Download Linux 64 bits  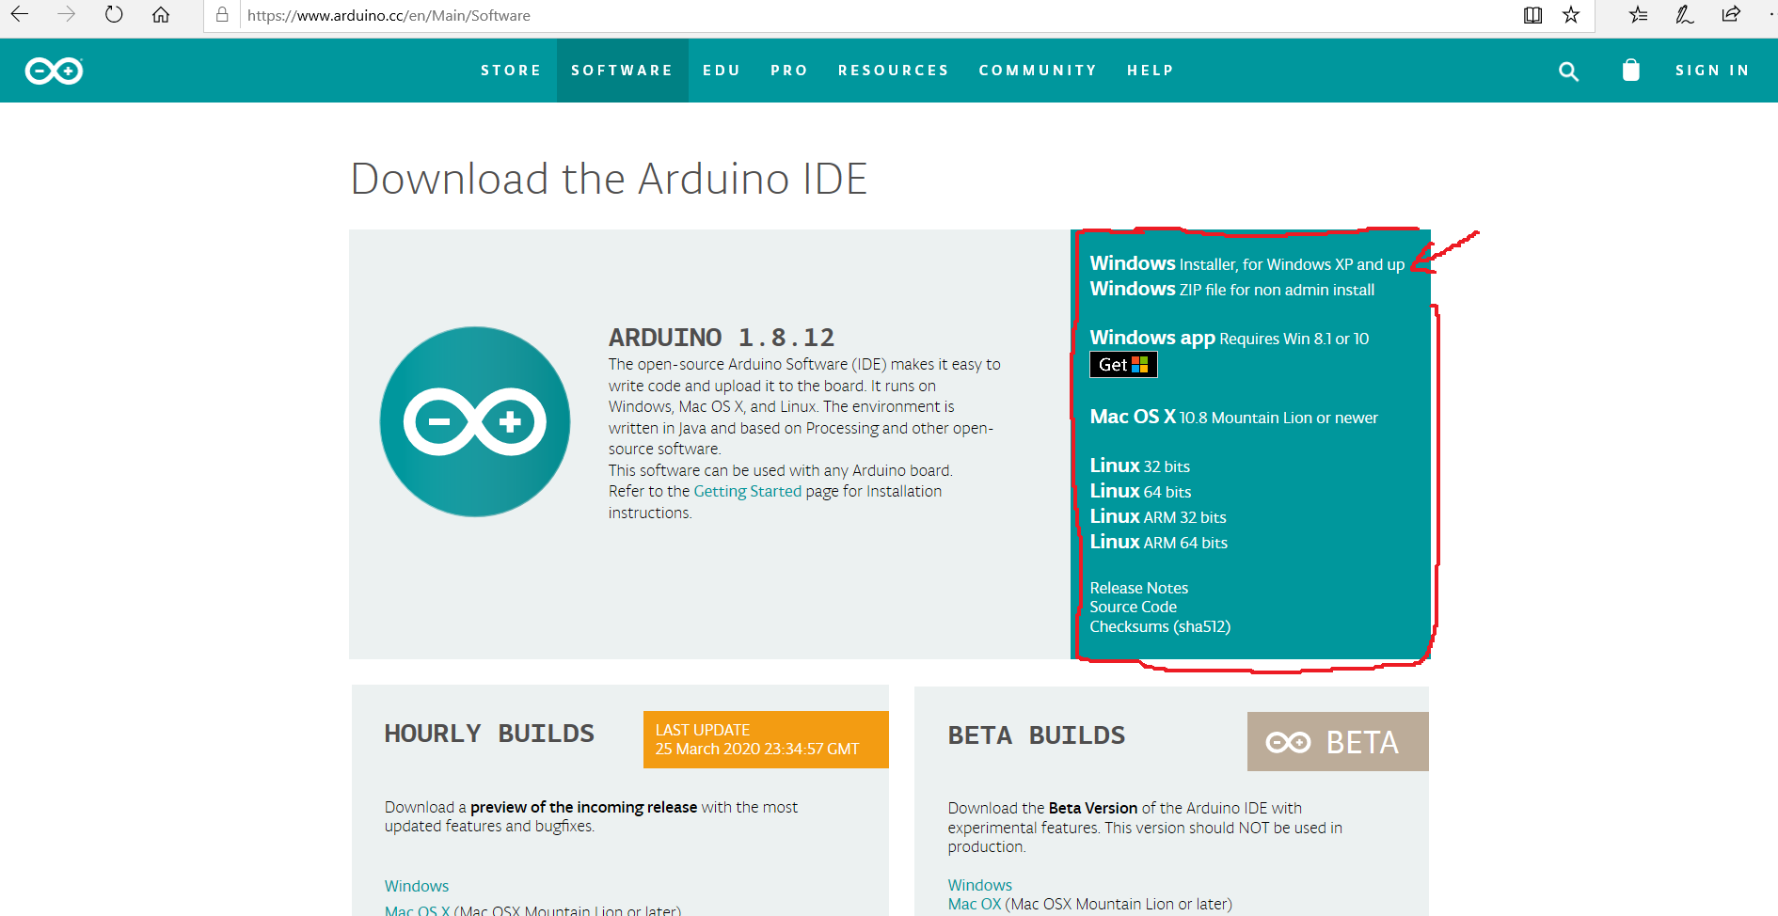pos(1140,491)
